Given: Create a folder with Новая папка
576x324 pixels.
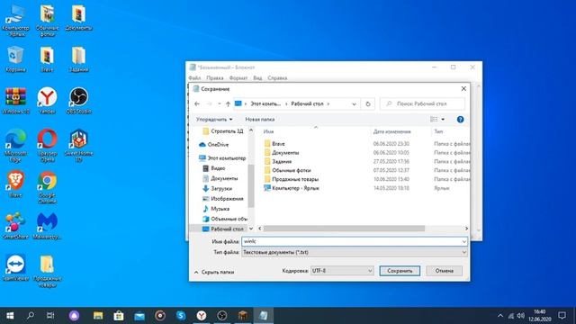Looking at the screenshot, I should click(260, 120).
